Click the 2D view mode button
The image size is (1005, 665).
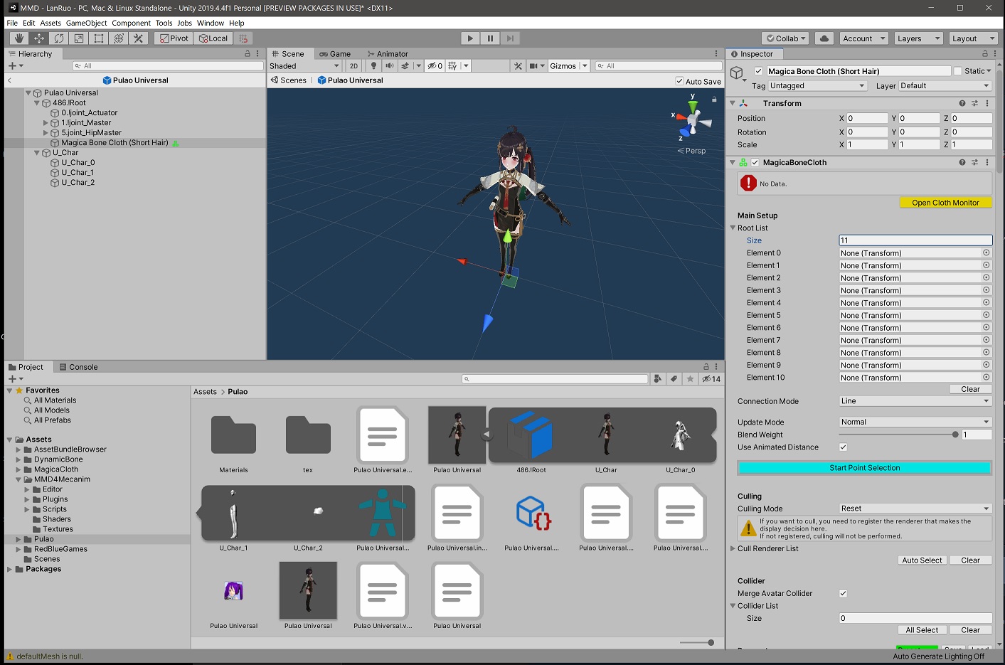coord(353,66)
